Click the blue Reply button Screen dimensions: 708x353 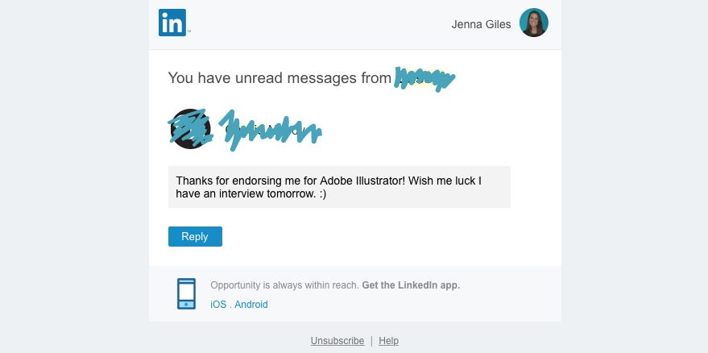tap(195, 236)
